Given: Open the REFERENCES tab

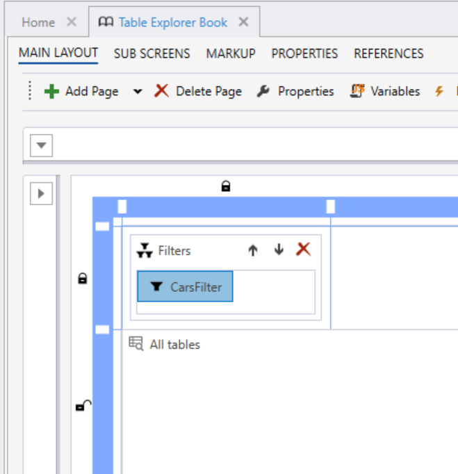Looking at the screenshot, I should tap(389, 54).
